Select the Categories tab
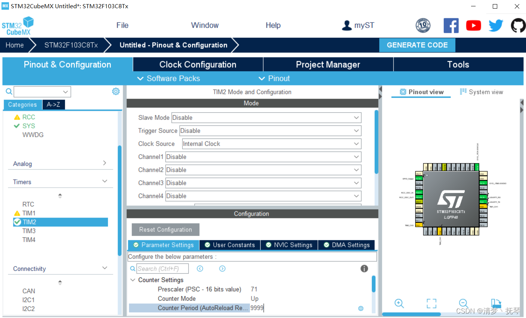The image size is (526, 318). coord(23,105)
